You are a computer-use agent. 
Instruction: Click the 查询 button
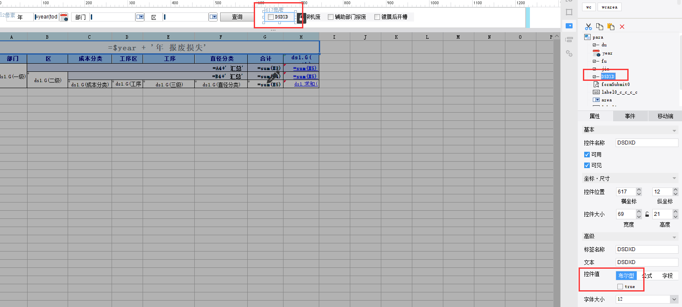click(237, 17)
